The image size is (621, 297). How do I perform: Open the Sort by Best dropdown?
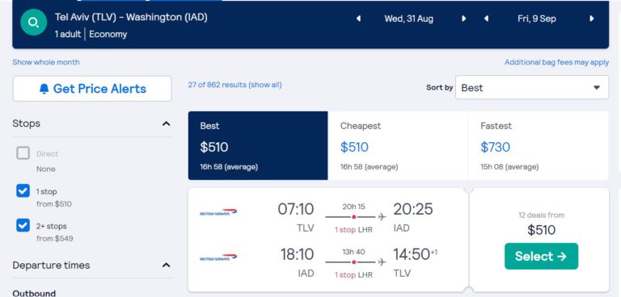532,87
